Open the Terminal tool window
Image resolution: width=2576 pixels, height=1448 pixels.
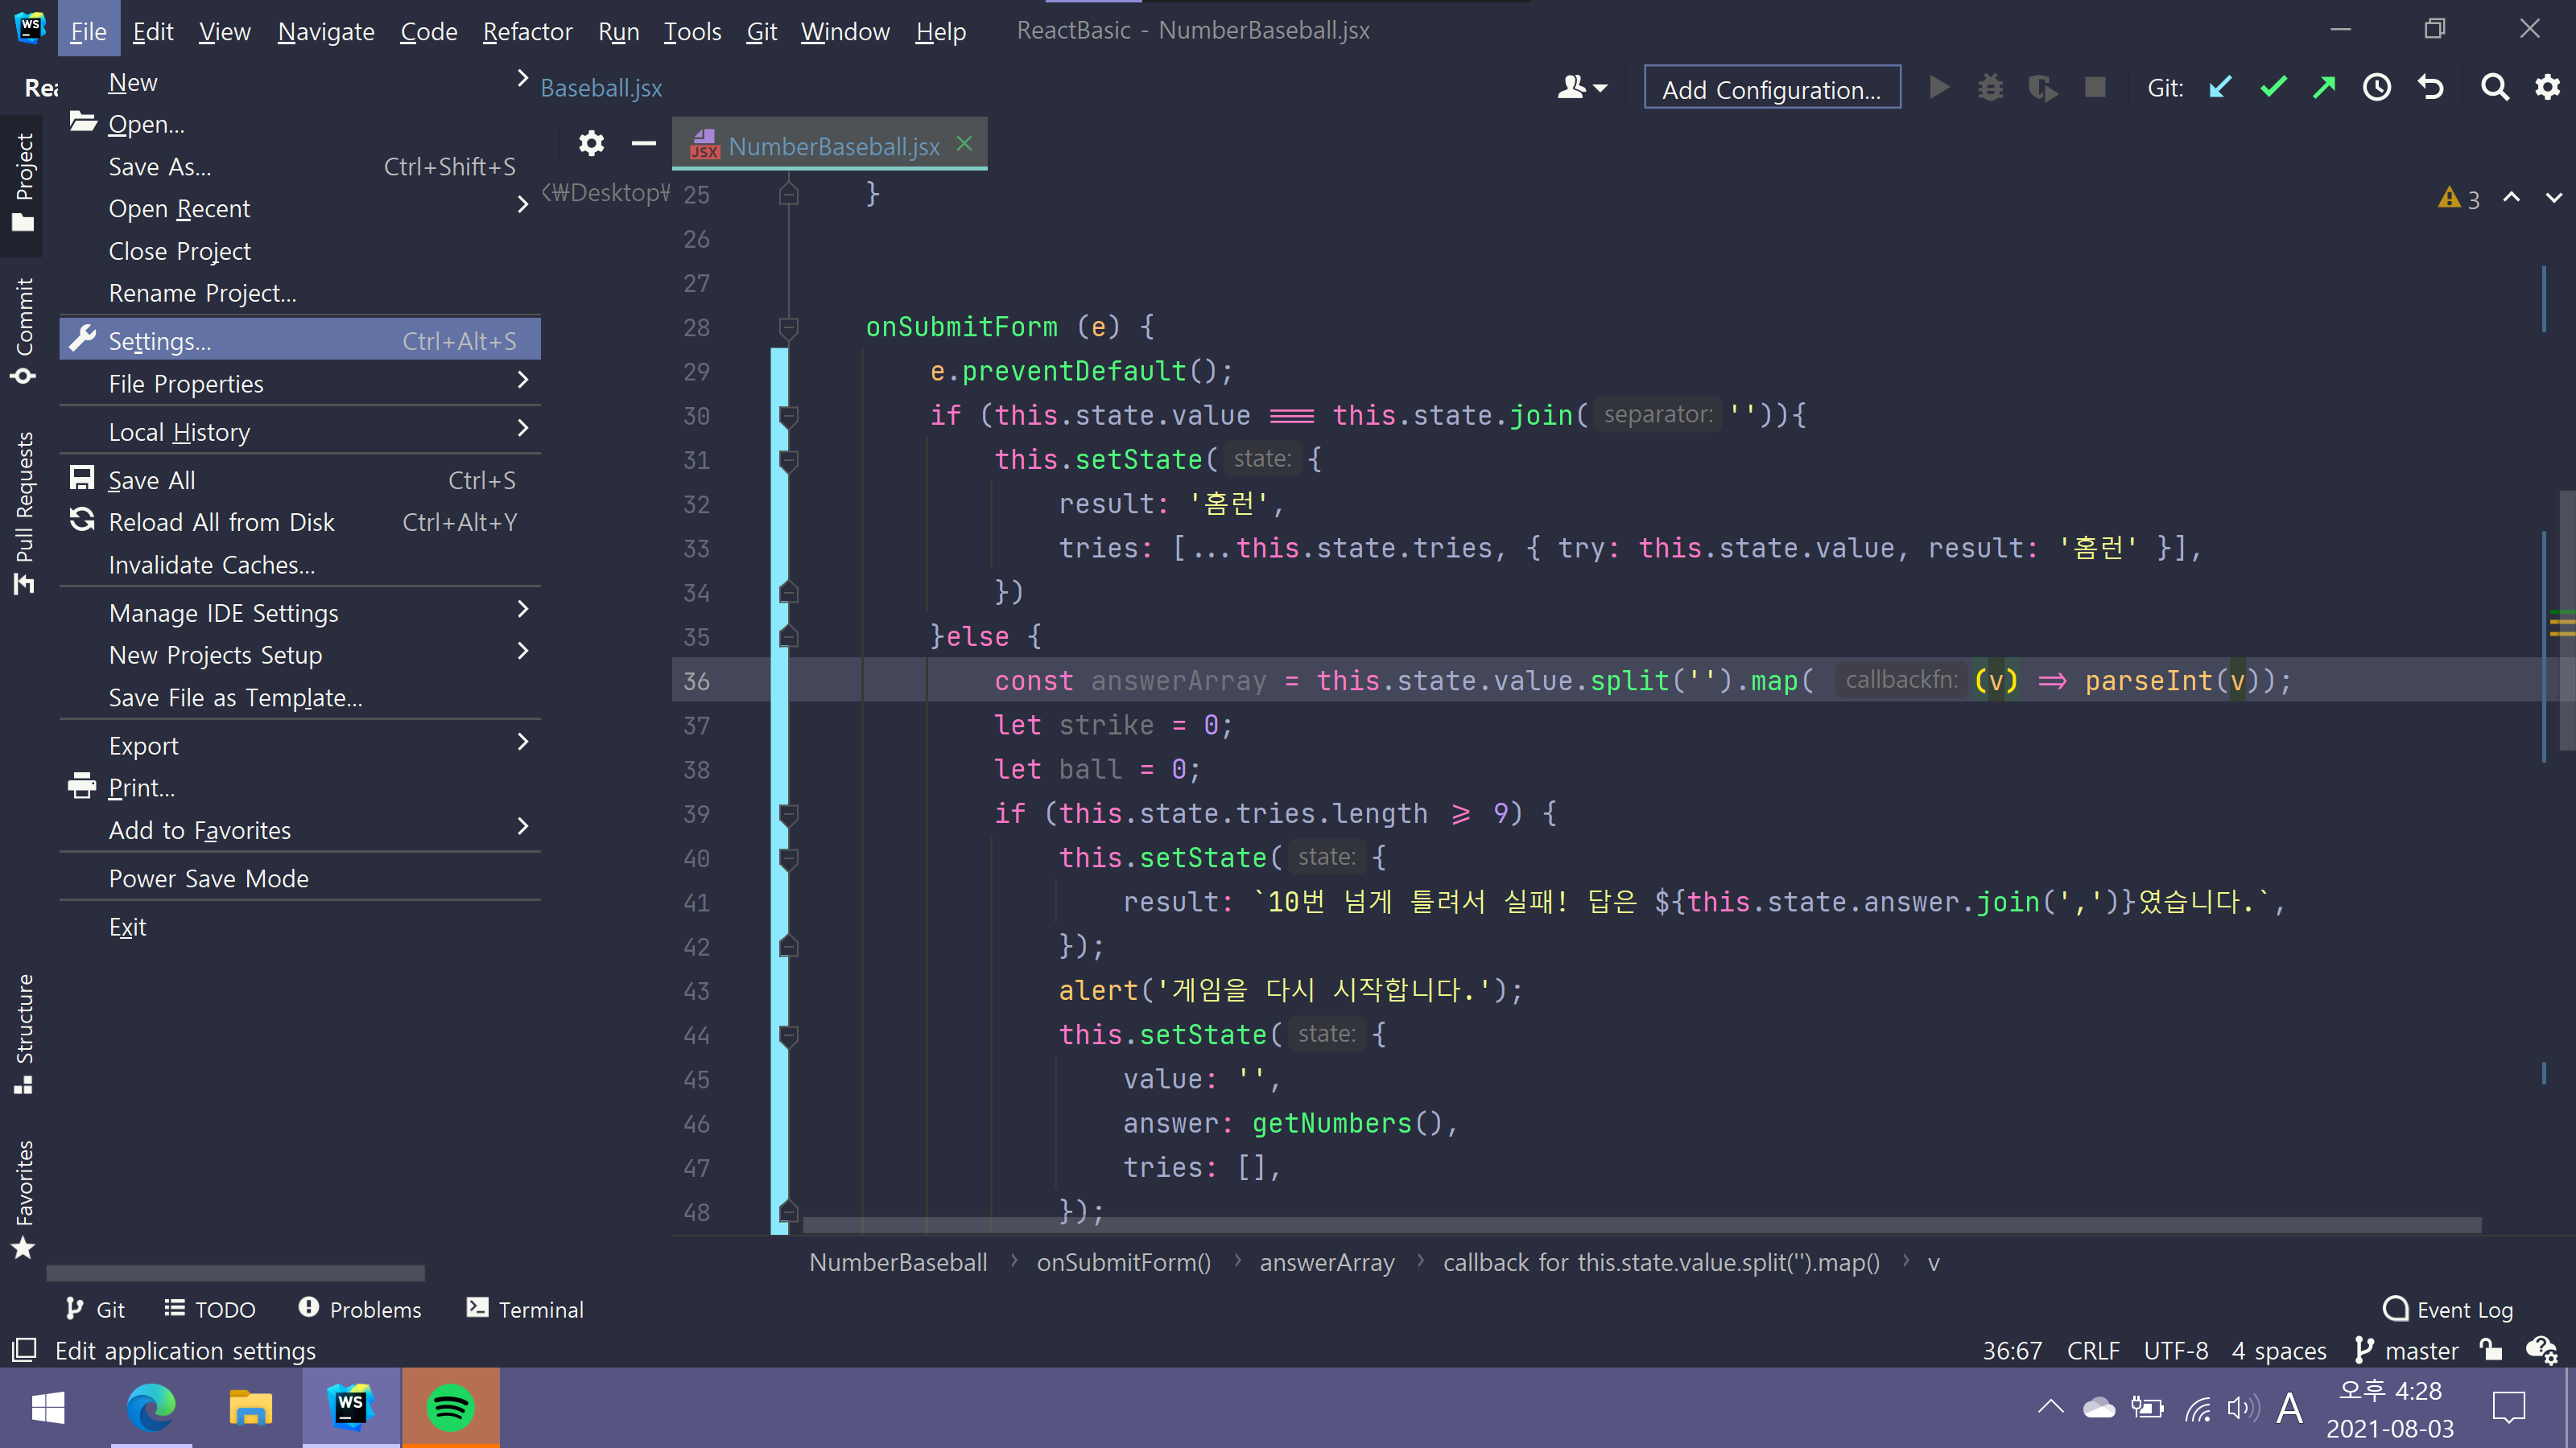click(526, 1309)
